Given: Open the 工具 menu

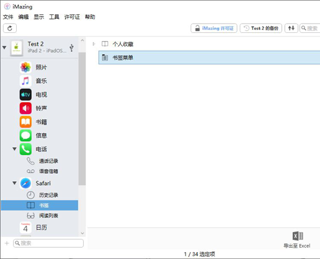Looking at the screenshot, I should click(x=54, y=17).
